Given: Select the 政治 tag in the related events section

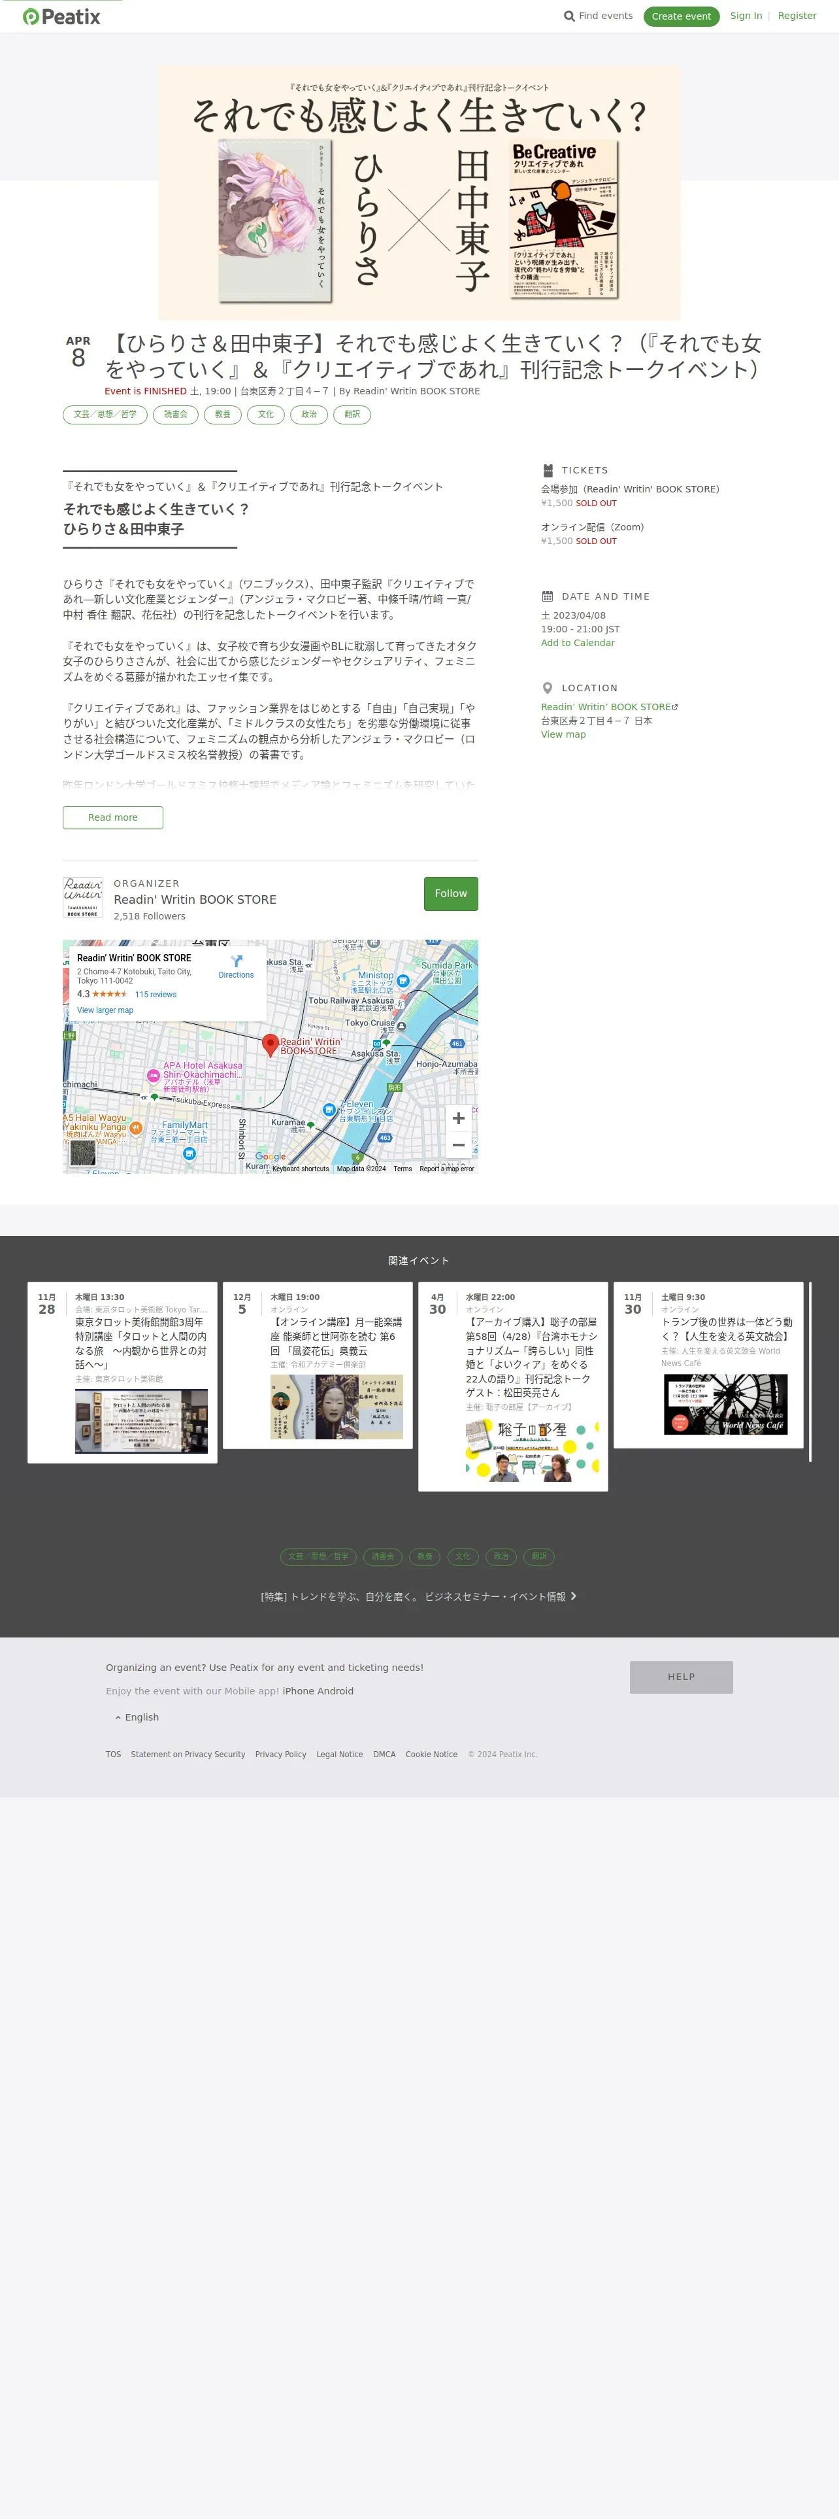Looking at the screenshot, I should pyautogui.click(x=501, y=1557).
